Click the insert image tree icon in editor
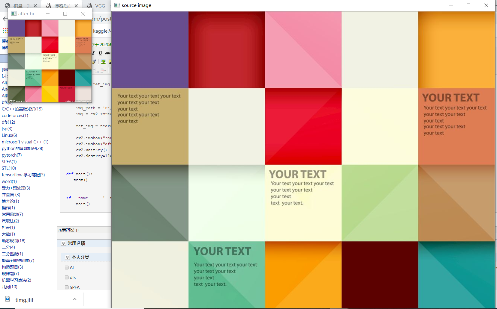Viewport: 497px width, 309px height. (x=103, y=62)
